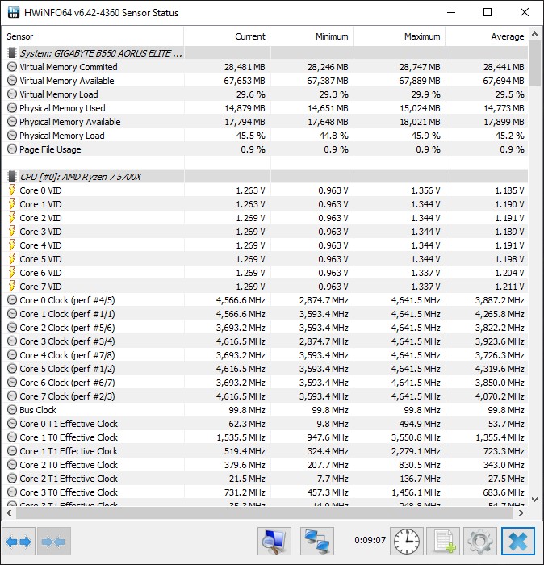Open sensor settings gear icon
544x565 pixels.
[x=480, y=542]
